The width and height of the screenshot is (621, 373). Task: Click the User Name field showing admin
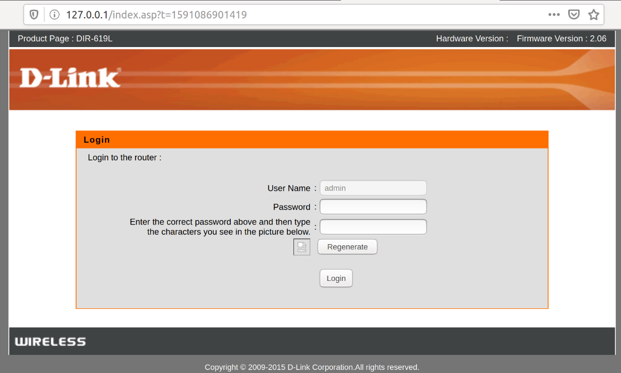[x=373, y=188]
